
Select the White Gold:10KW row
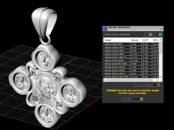point(131,70)
